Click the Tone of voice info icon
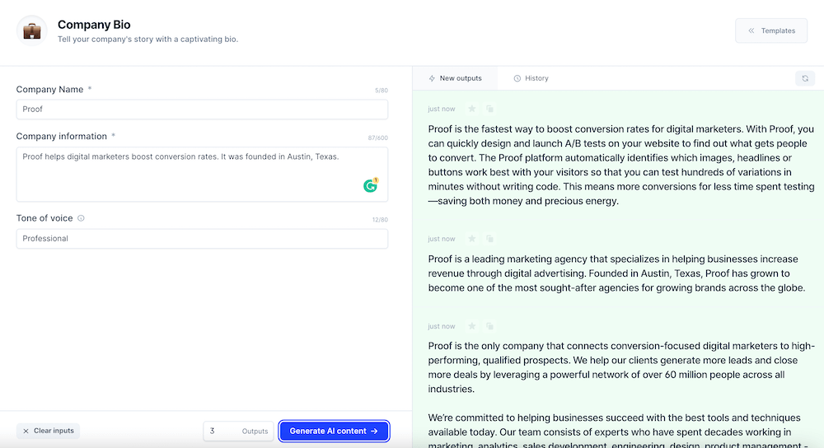The image size is (824, 448). pos(81,218)
